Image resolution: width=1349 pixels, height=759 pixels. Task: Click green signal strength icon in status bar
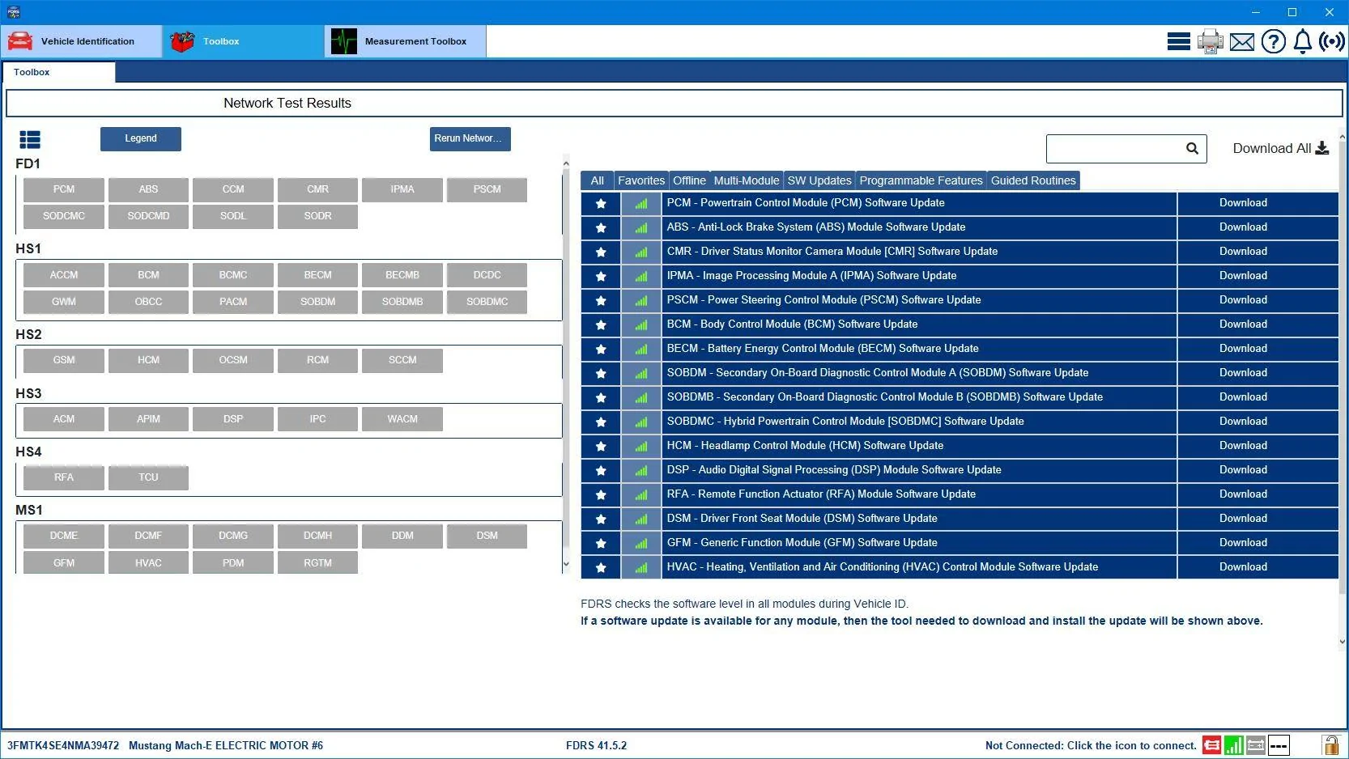1234,744
